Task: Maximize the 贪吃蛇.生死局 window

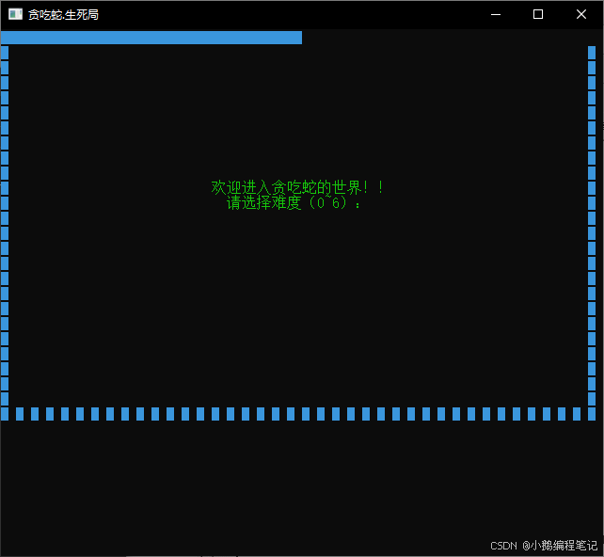Action: tap(538, 15)
